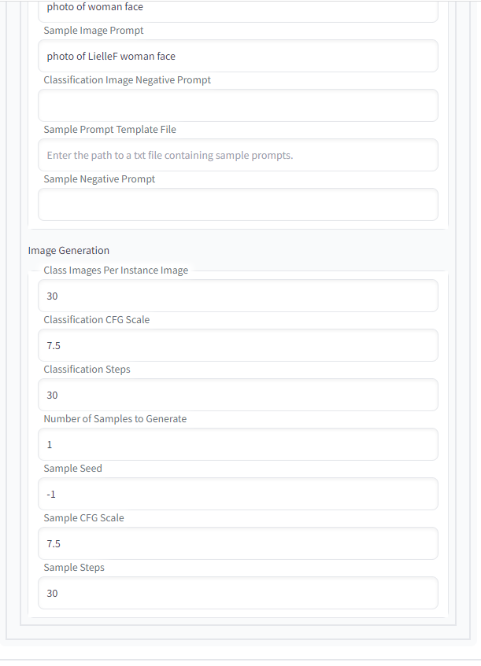Select the Classification CFG Scale value 7.5
The height and width of the screenshot is (666, 481).
click(236, 345)
